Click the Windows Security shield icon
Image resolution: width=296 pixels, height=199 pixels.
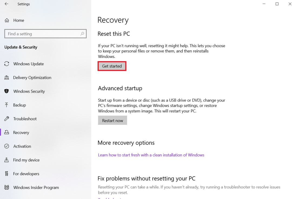7,91
